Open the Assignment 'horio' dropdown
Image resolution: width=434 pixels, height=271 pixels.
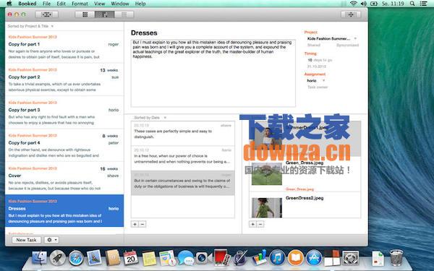click(x=315, y=80)
